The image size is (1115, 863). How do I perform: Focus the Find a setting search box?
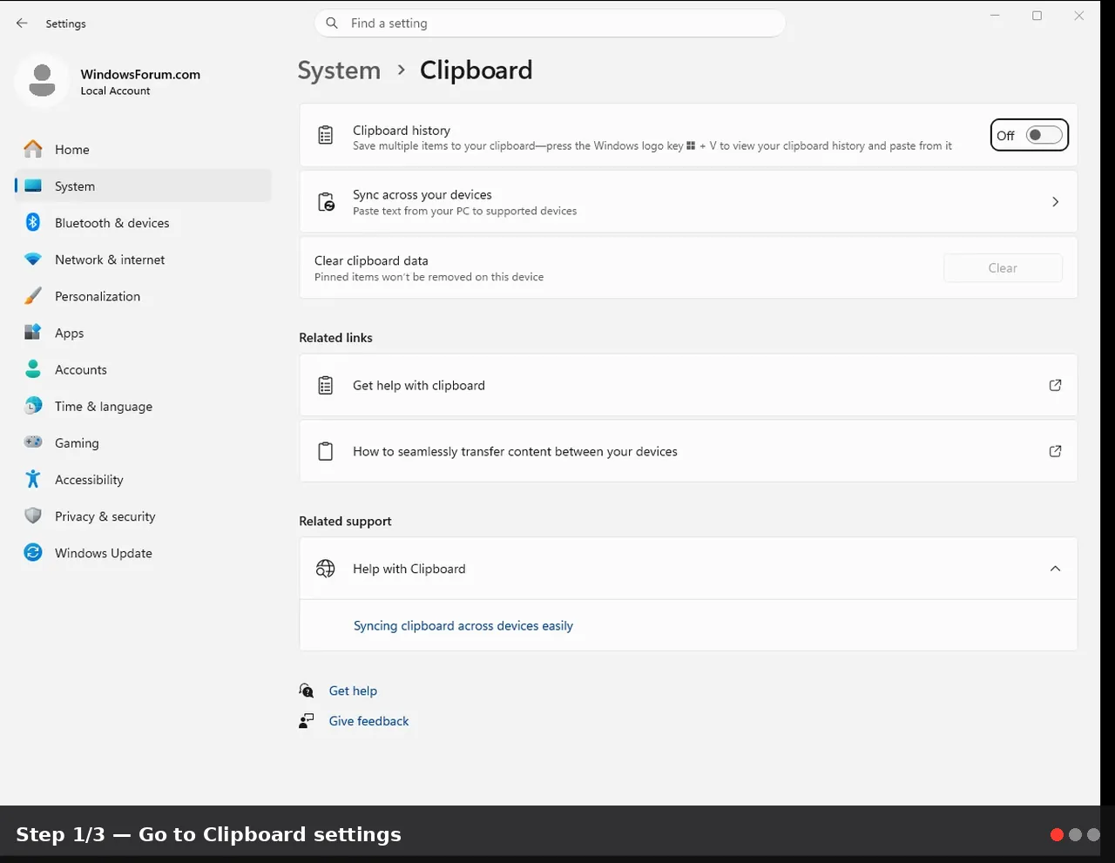[x=550, y=24]
